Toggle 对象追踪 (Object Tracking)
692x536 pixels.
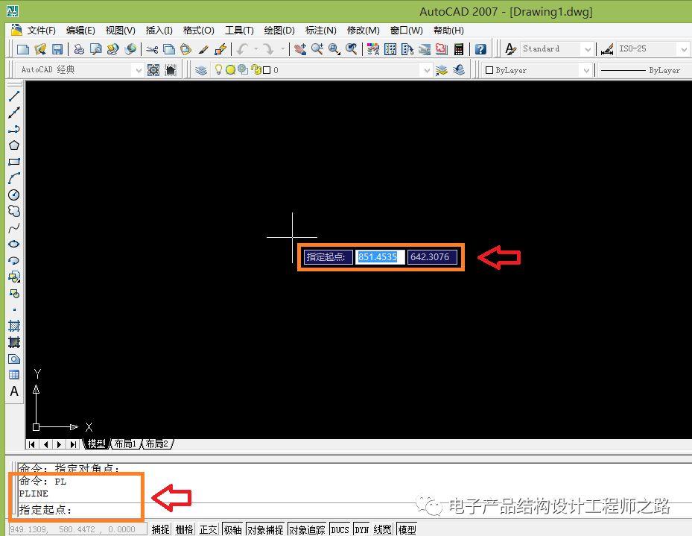(307, 529)
